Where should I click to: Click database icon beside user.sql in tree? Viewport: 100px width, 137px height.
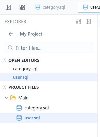tap(19, 118)
